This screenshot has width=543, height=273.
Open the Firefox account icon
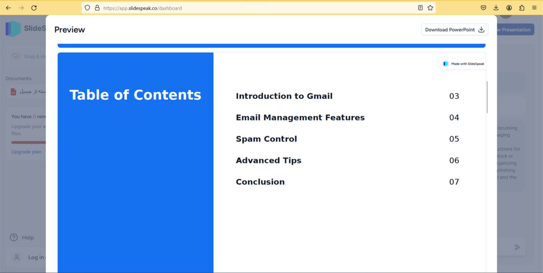click(x=509, y=8)
